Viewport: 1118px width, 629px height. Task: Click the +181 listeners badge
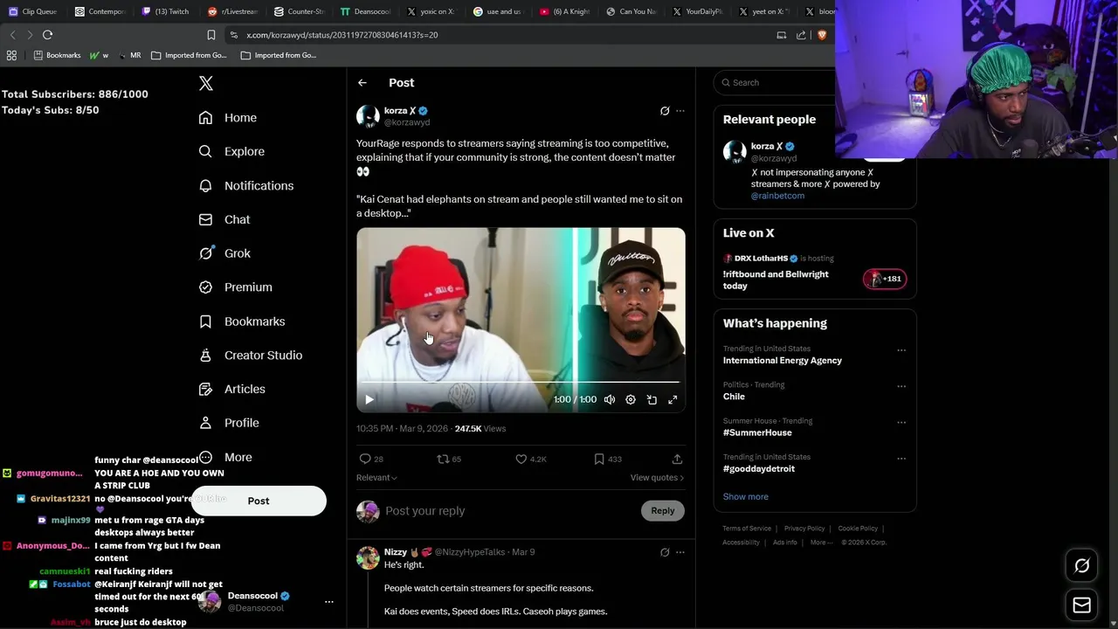click(x=885, y=279)
